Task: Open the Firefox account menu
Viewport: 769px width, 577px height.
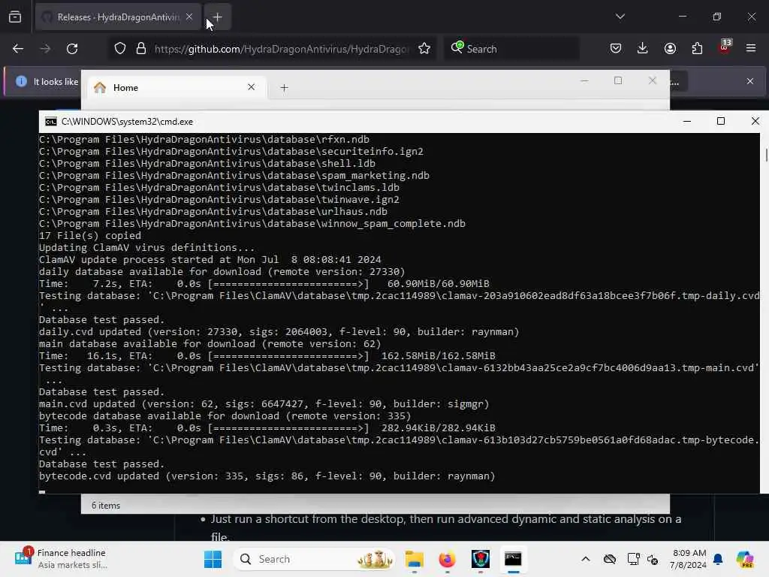Action: (x=670, y=48)
